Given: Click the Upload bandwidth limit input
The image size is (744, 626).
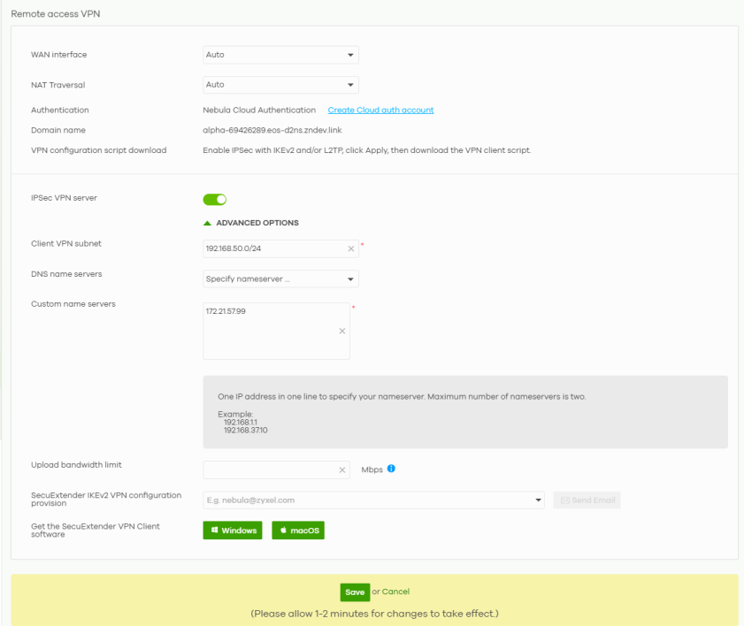Looking at the screenshot, I should pyautogui.click(x=270, y=469).
